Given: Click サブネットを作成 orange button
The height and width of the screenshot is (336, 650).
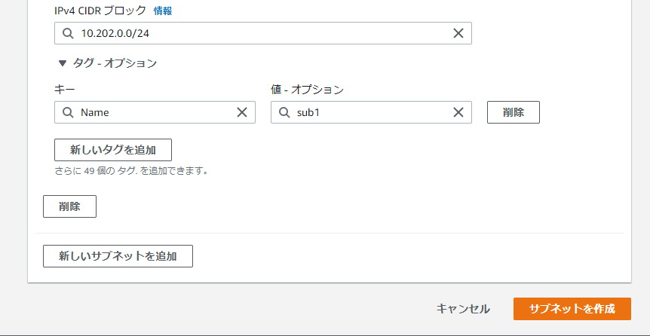Looking at the screenshot, I should click(572, 309).
